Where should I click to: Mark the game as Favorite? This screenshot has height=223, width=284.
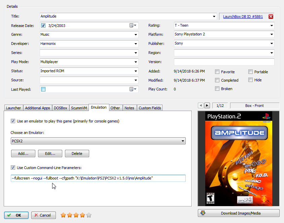pyautogui.click(x=217, y=72)
